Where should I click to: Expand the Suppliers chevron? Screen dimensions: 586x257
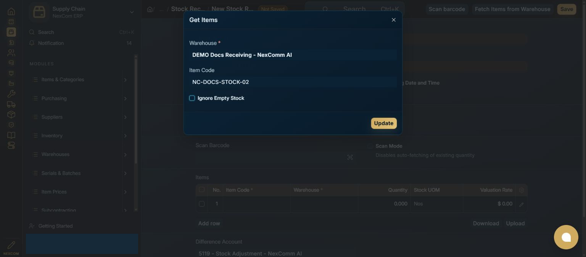coord(125,117)
